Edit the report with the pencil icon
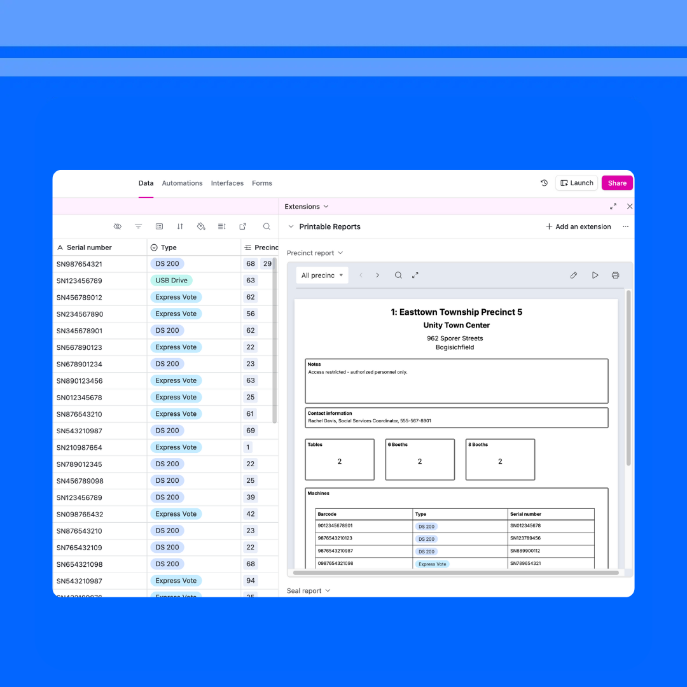 click(573, 275)
